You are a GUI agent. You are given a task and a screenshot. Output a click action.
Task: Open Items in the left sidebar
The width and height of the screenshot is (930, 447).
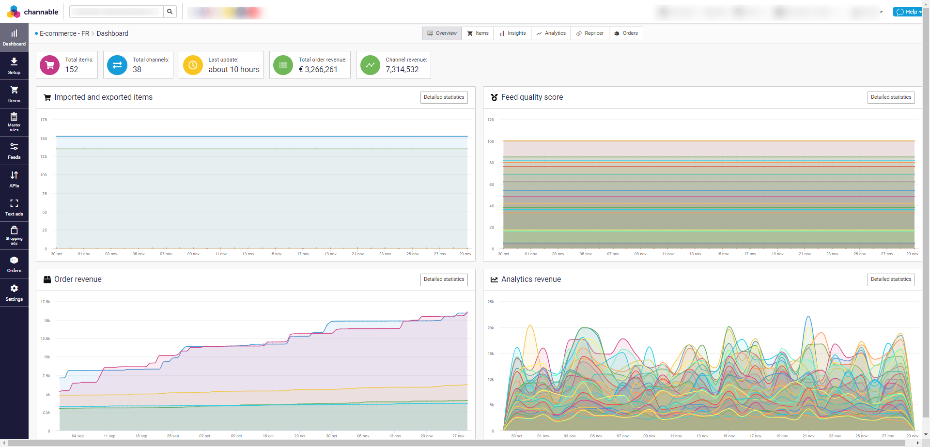coord(14,94)
